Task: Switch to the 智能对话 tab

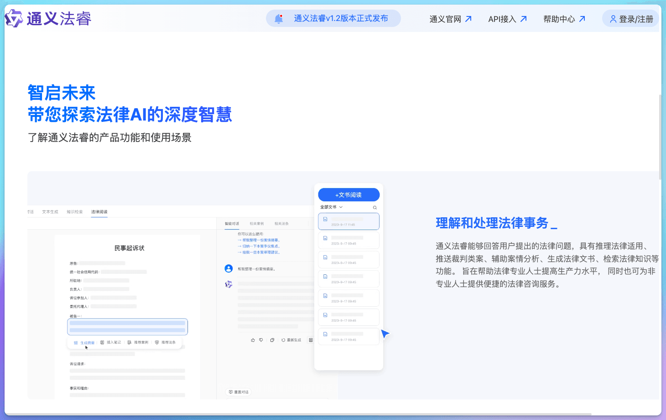Action: (x=232, y=224)
